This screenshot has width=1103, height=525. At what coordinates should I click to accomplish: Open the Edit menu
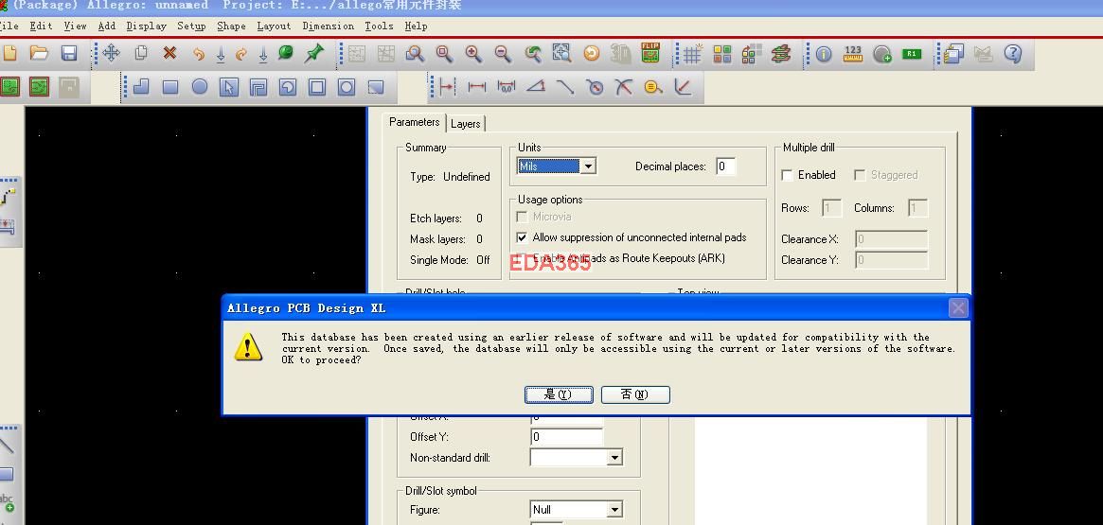41,26
